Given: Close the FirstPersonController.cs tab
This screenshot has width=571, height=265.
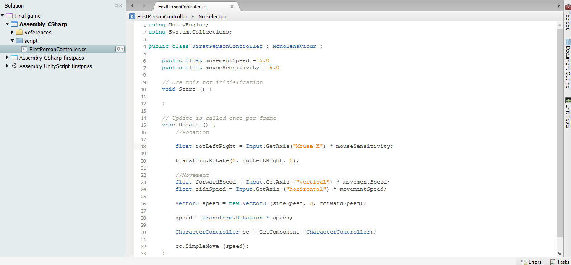Looking at the screenshot, I should [x=232, y=7].
